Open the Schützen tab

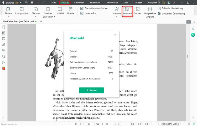click(138, 3)
